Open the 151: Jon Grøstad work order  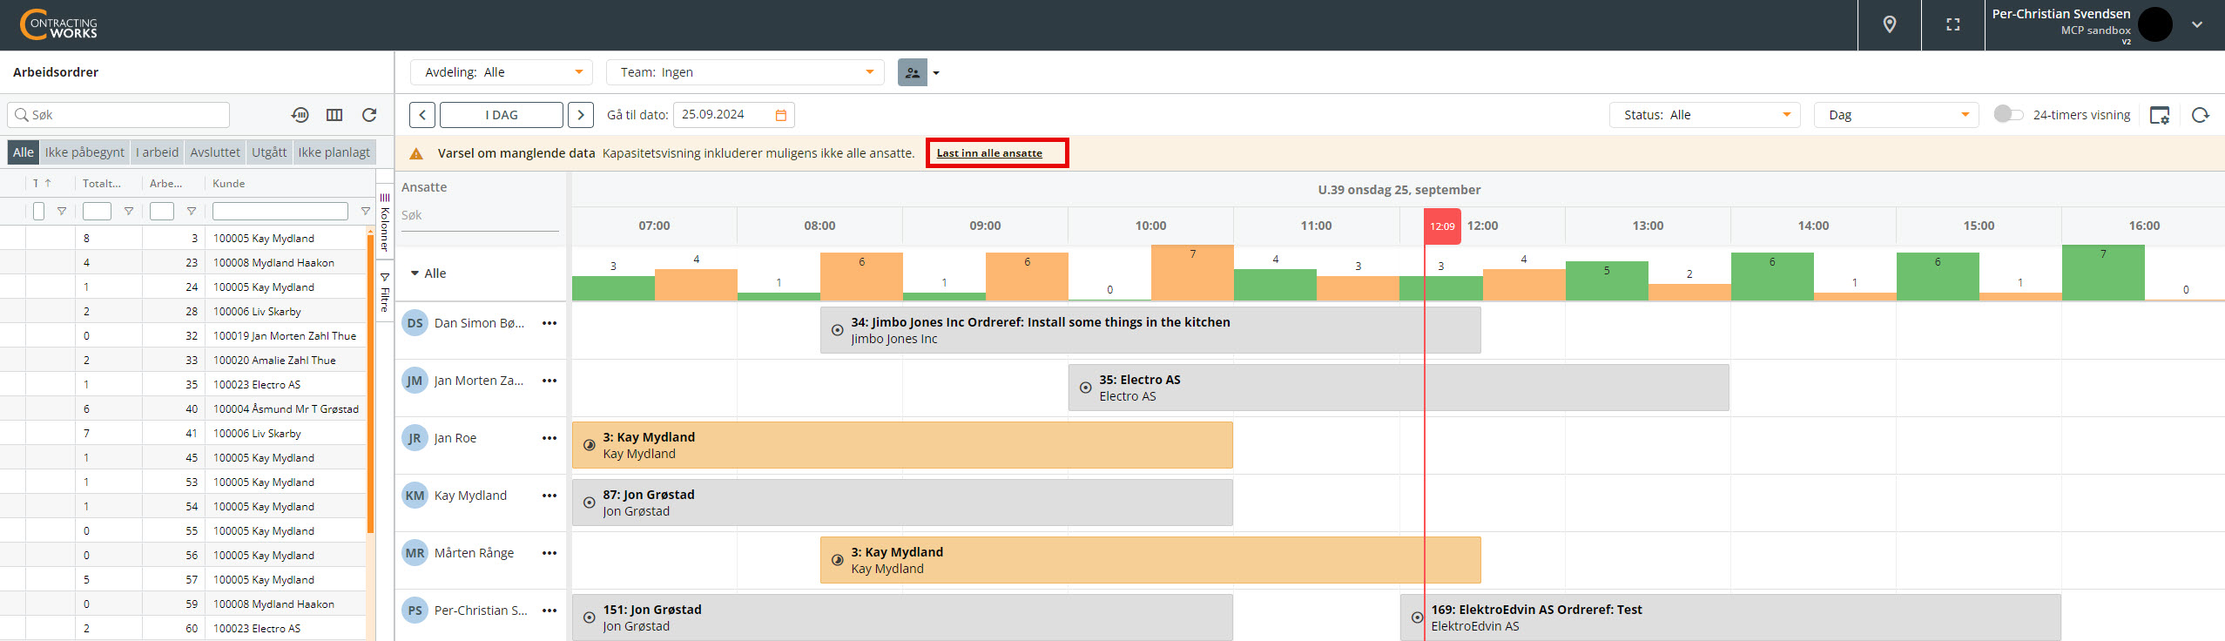click(902, 617)
